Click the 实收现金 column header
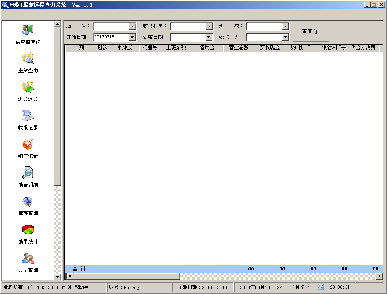The width and height of the screenshot is (387, 294). 270,48
